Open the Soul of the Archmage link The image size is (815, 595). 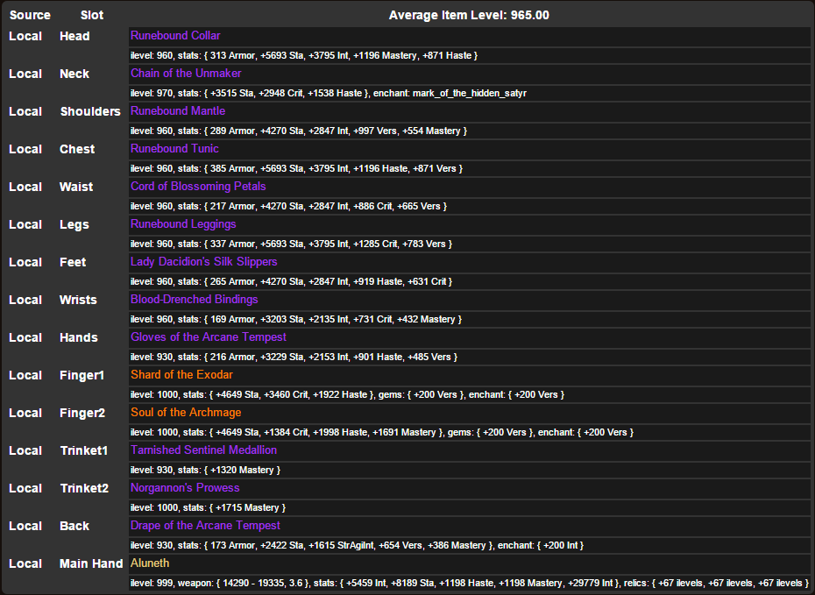(186, 413)
